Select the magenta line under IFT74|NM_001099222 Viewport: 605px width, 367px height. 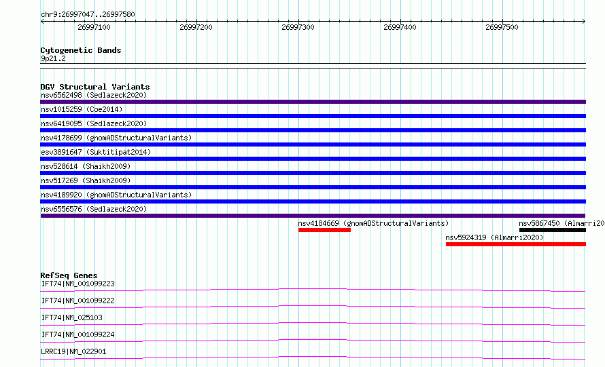pos(313,307)
